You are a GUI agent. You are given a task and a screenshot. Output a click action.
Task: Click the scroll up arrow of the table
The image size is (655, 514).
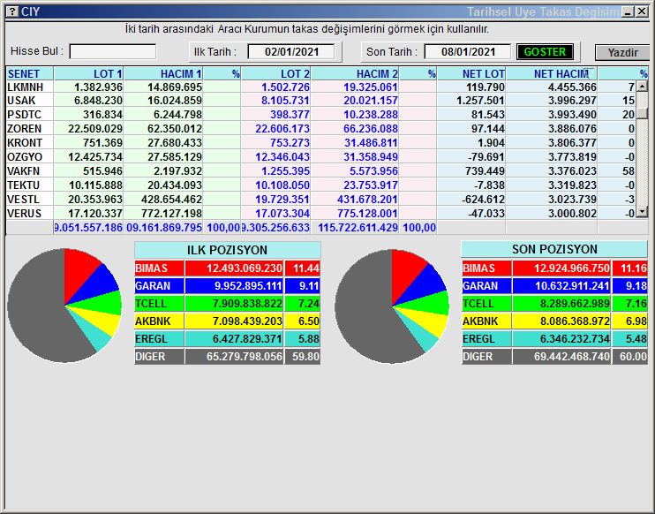(x=643, y=87)
